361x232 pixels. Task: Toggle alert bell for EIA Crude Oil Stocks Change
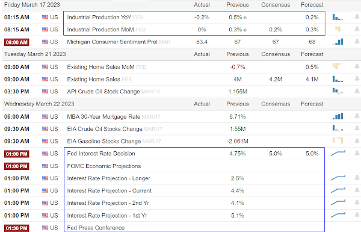357,128
